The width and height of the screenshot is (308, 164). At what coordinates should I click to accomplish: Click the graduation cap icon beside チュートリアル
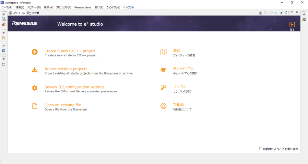(163, 70)
